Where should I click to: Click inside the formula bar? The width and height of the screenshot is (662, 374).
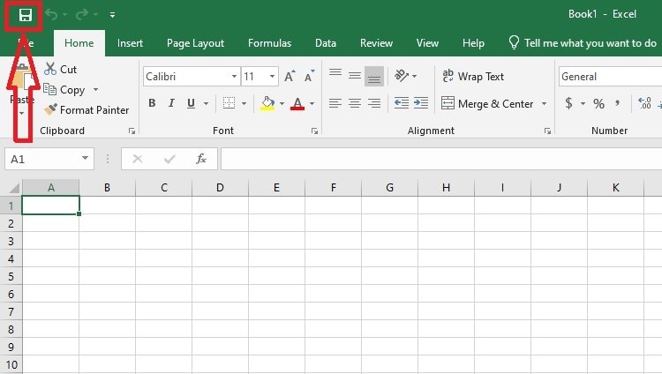pyautogui.click(x=441, y=159)
